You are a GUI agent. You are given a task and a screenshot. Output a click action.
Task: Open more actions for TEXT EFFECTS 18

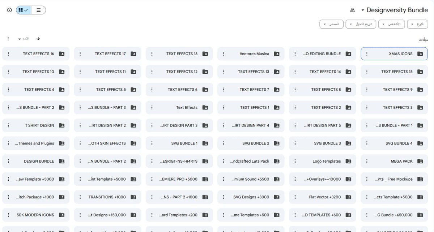pos(152,54)
